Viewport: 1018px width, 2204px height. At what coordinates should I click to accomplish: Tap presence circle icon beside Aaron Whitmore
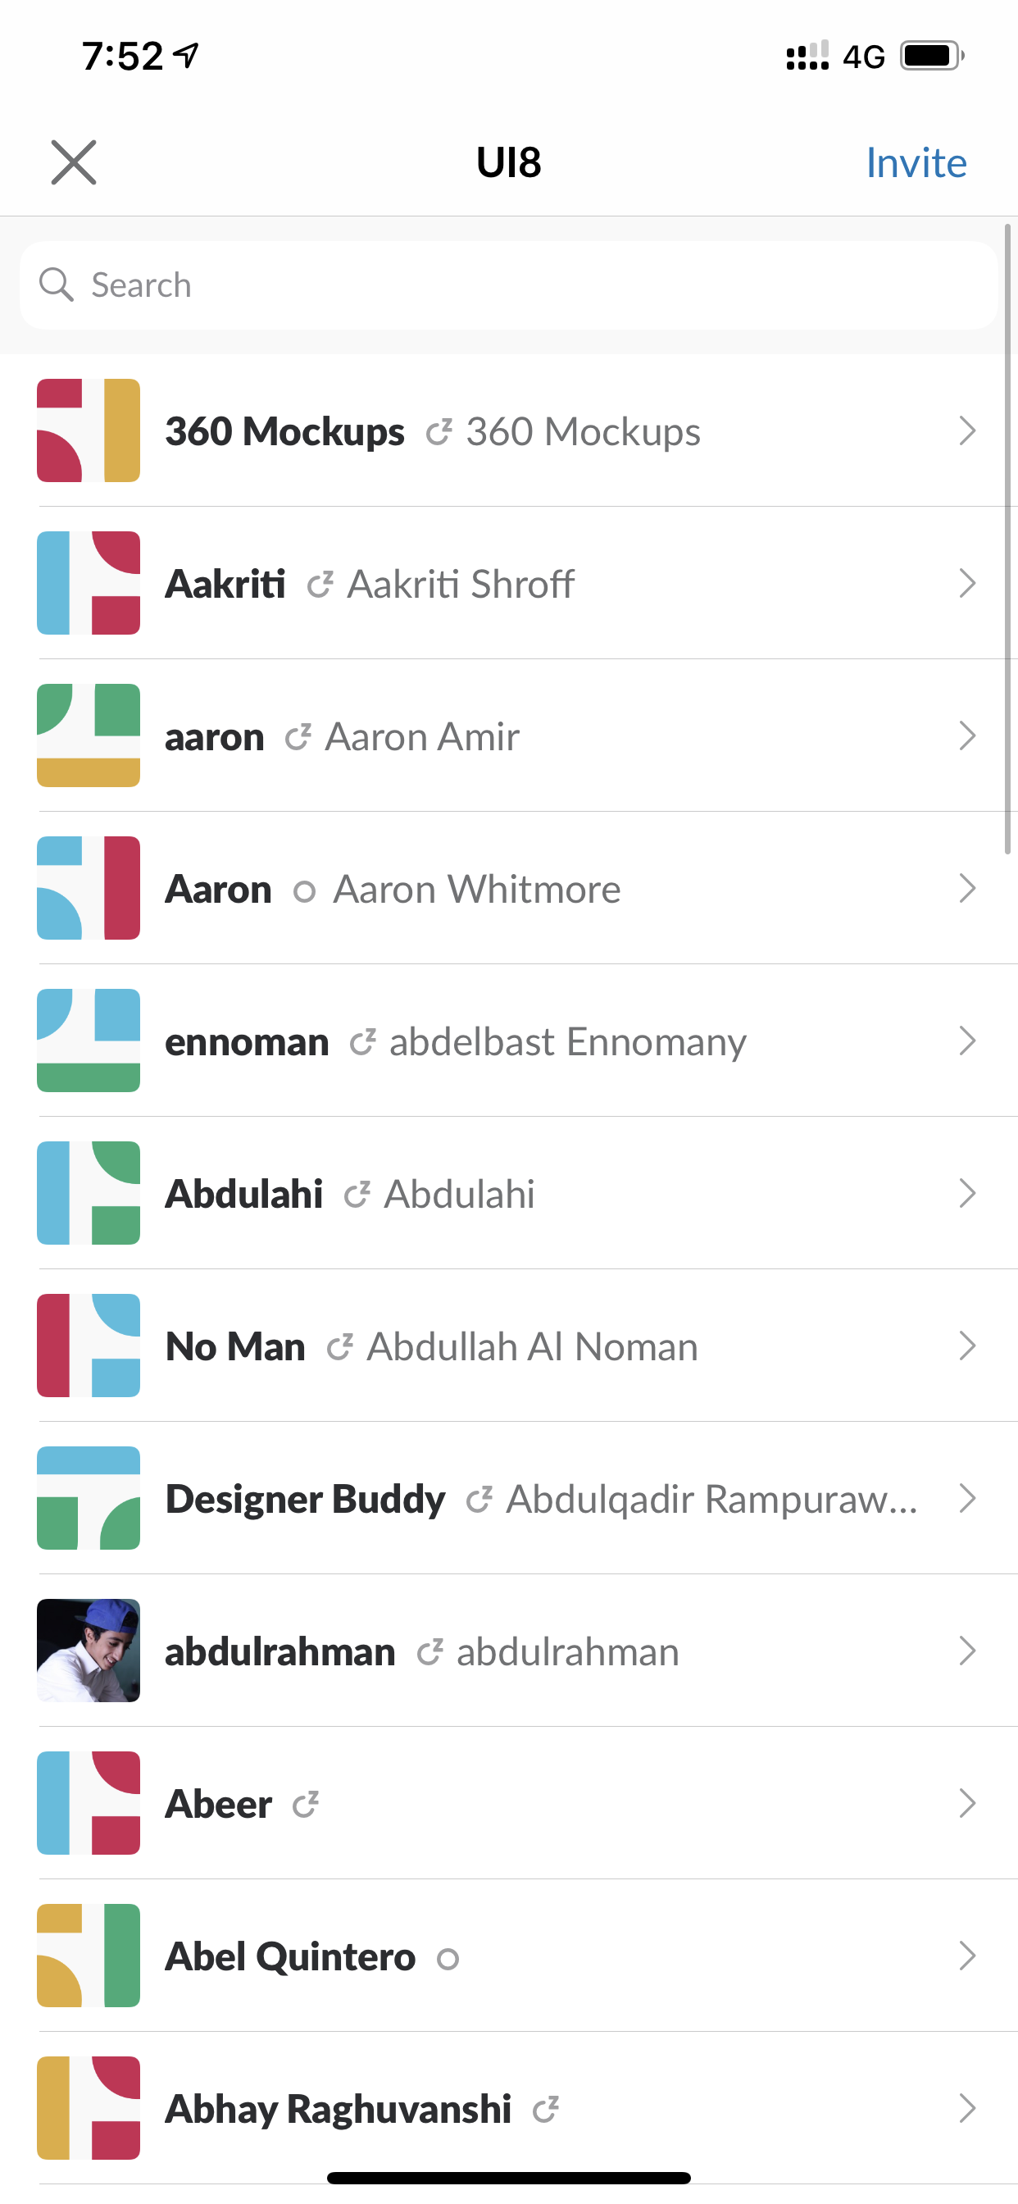click(x=305, y=891)
